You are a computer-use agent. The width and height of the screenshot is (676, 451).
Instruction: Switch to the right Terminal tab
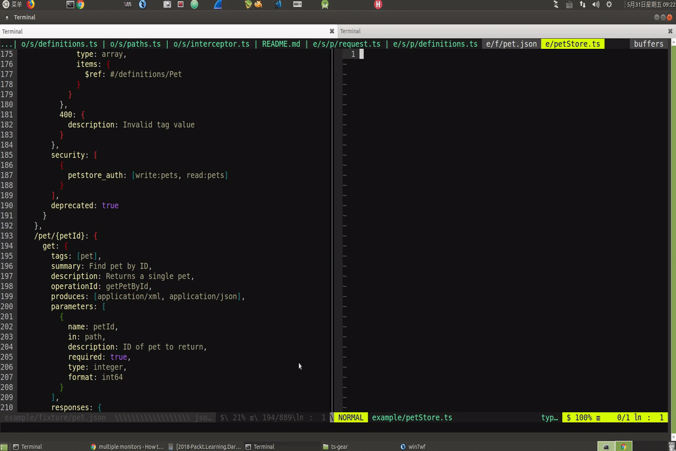pos(506,31)
